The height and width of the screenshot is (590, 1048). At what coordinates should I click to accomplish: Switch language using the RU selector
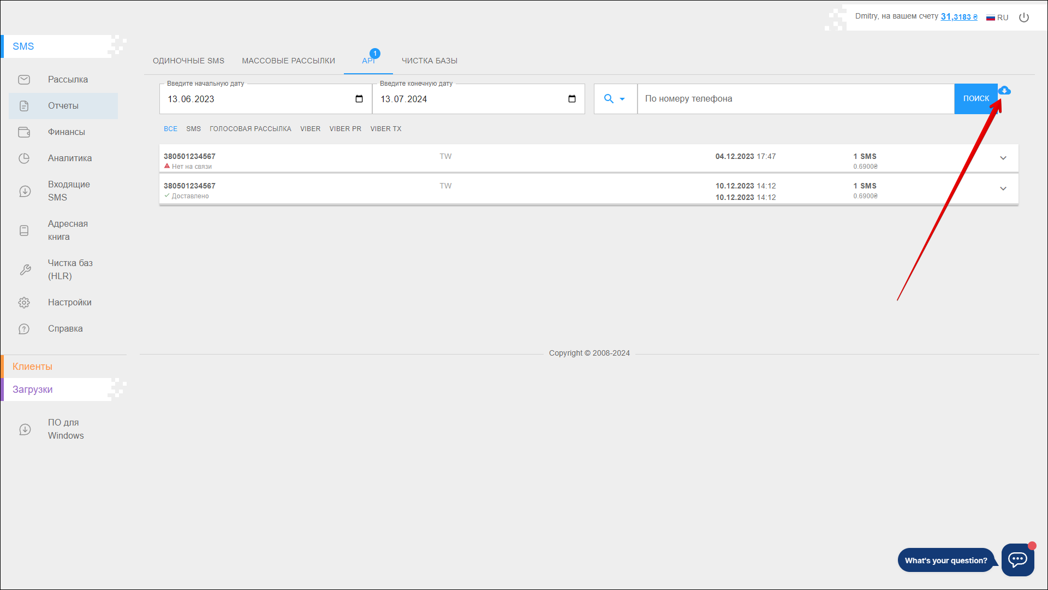coord(997,17)
